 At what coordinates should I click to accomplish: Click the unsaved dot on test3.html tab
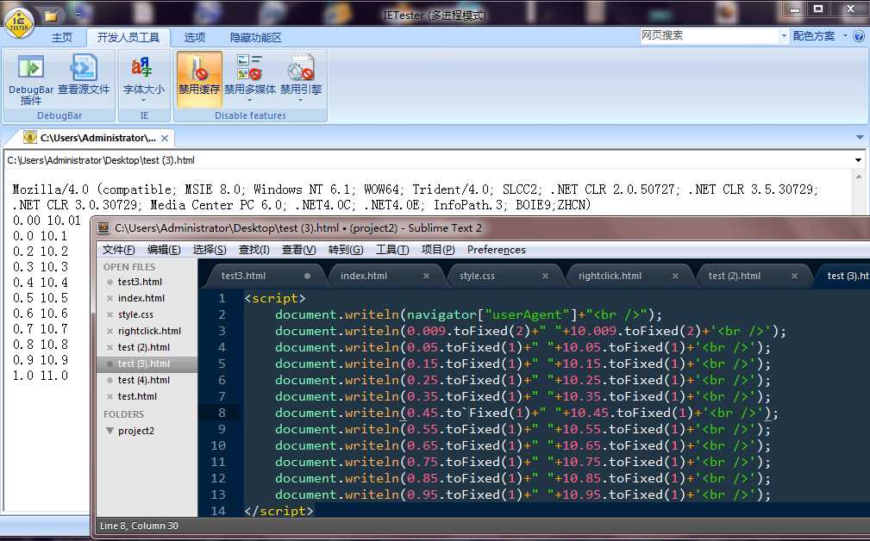pyautogui.click(x=307, y=276)
